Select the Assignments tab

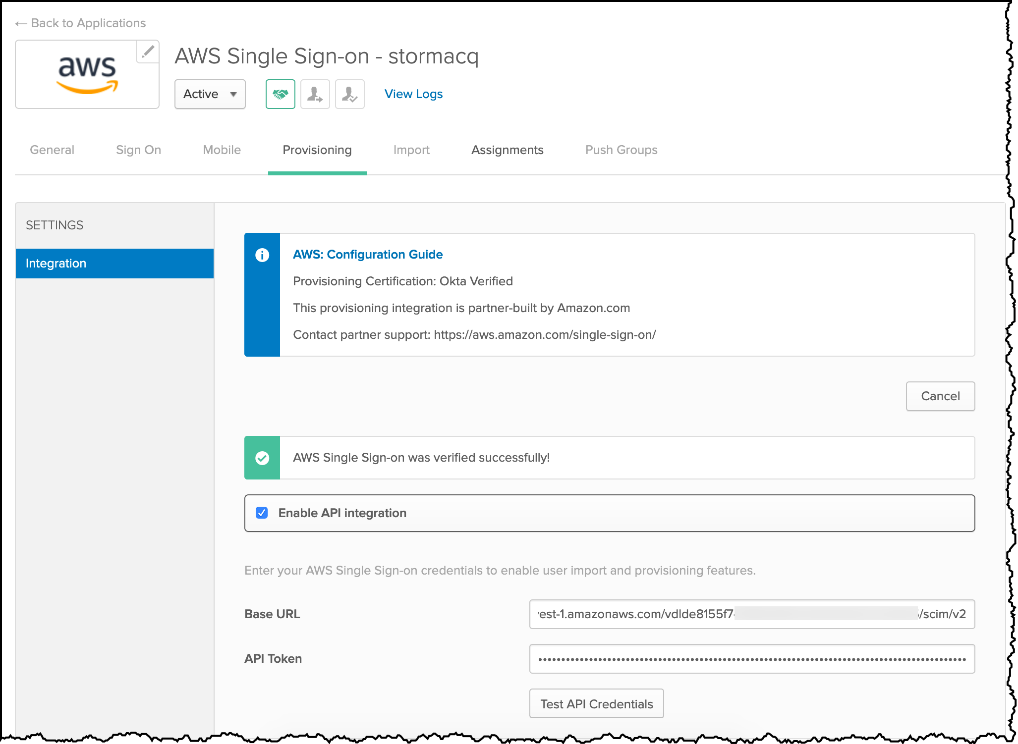coord(507,149)
